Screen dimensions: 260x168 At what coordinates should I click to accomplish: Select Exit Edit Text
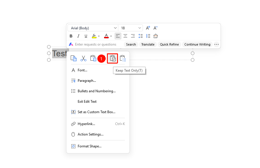coord(98,102)
